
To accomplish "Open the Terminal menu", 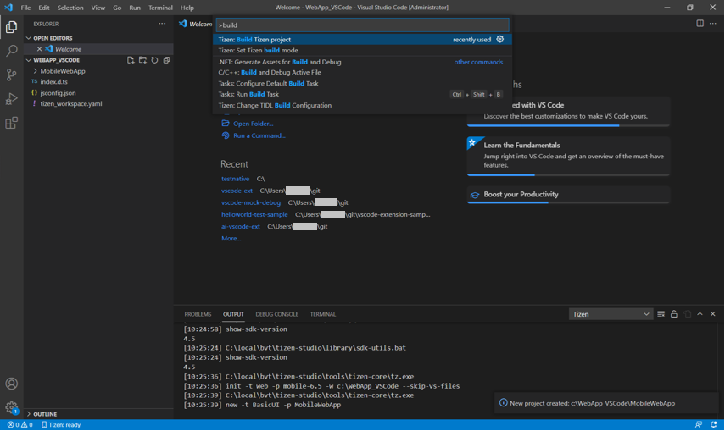I will [x=160, y=8].
